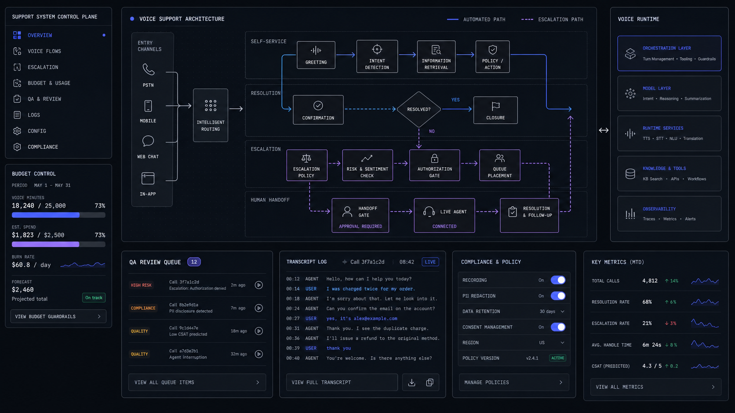This screenshot has height=413, width=735.
Task: Click the Resolved? decision diamond
Action: pos(419,109)
